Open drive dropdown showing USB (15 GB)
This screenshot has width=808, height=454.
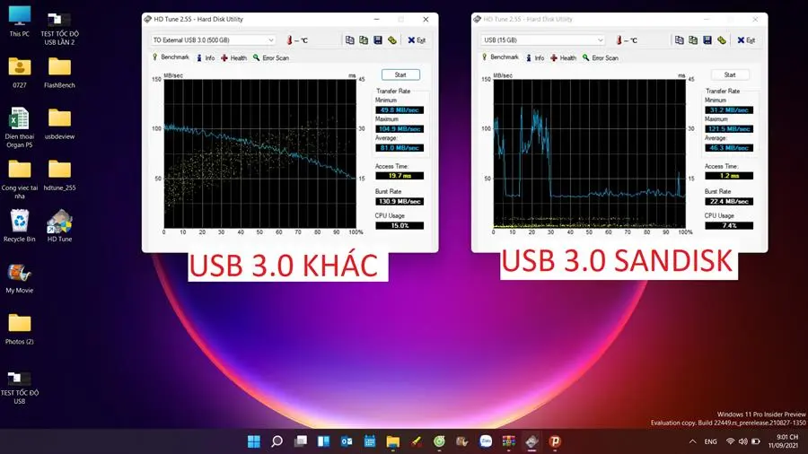point(542,39)
